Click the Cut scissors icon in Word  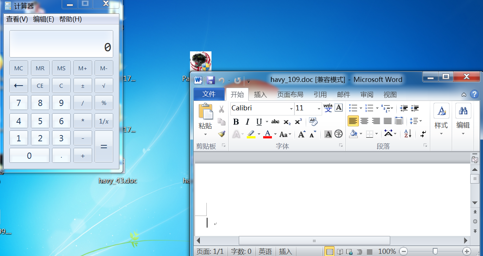pyautogui.click(x=221, y=109)
